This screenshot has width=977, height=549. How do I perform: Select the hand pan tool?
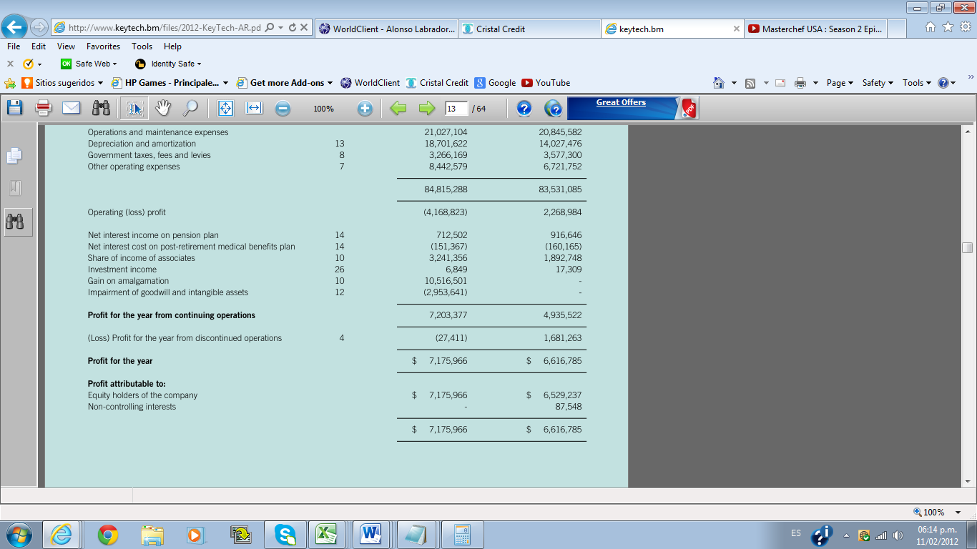click(164, 108)
